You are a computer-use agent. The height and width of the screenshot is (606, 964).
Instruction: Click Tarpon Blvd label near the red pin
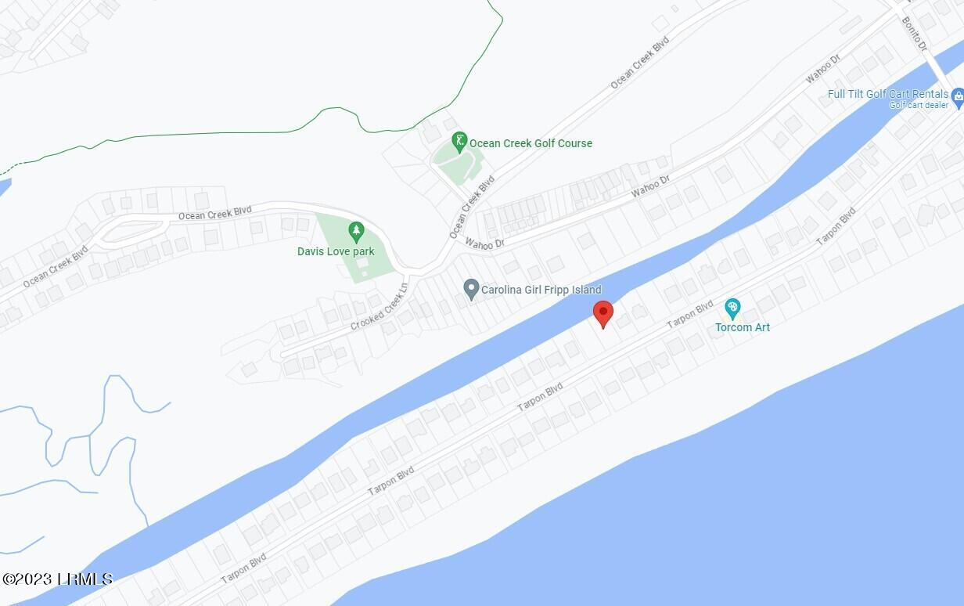pyautogui.click(x=689, y=313)
